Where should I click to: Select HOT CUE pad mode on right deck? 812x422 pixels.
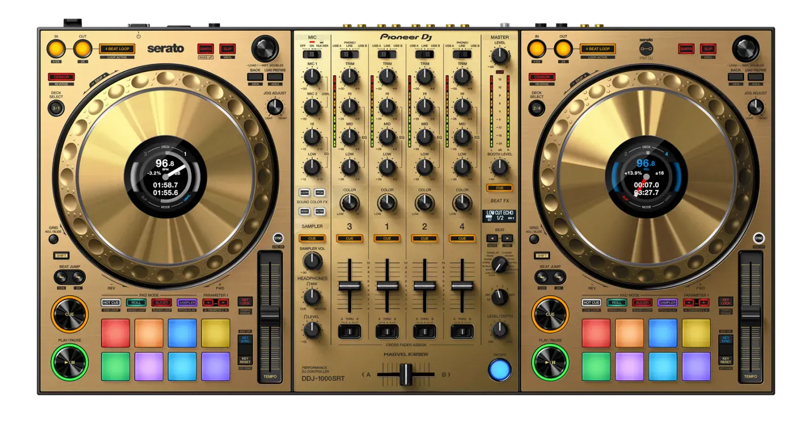click(591, 302)
